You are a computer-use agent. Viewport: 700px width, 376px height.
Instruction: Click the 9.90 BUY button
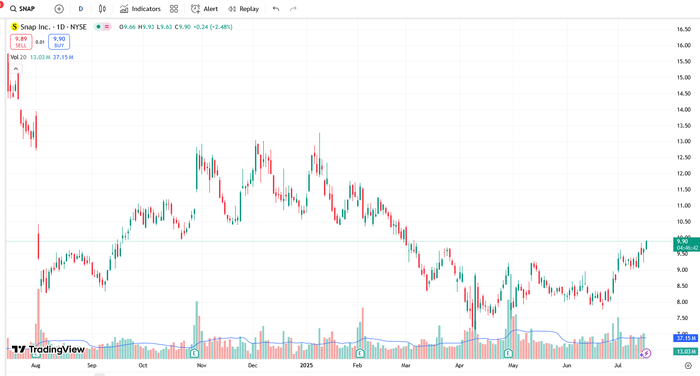[x=59, y=42]
